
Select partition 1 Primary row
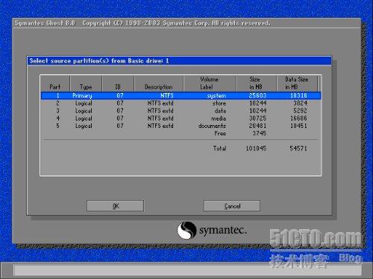[x=181, y=95]
